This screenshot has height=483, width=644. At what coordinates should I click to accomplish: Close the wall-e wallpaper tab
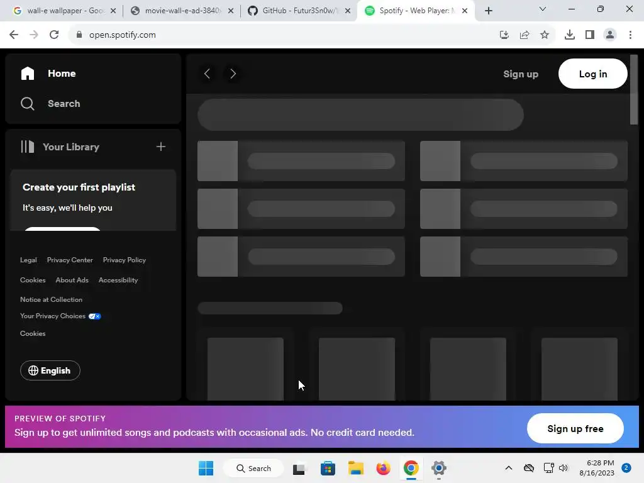(113, 11)
